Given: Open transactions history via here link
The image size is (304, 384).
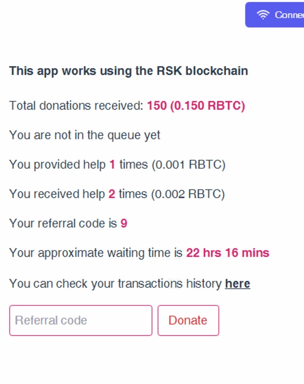Looking at the screenshot, I should click(238, 284).
